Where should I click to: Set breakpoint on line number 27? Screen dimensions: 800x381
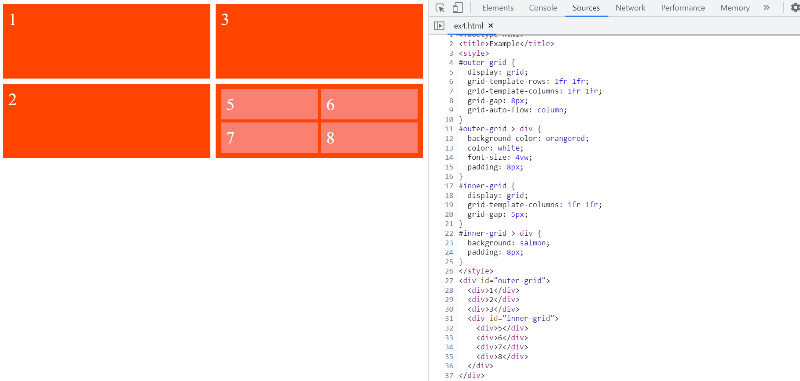coord(448,281)
